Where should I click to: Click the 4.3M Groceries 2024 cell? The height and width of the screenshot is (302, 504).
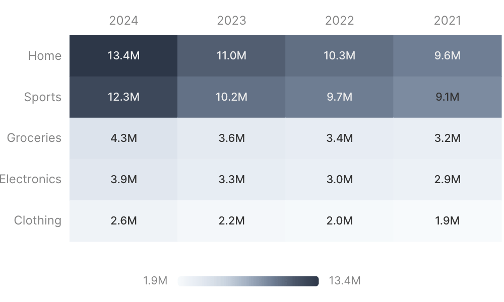123,138
